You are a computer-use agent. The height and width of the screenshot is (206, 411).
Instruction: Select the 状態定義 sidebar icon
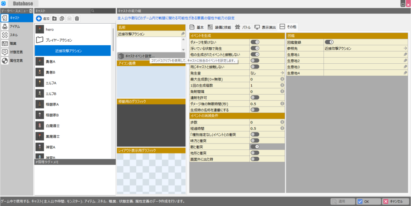5,52
